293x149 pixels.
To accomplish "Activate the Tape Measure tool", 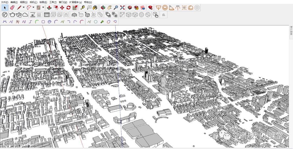I will tap(82, 8).
